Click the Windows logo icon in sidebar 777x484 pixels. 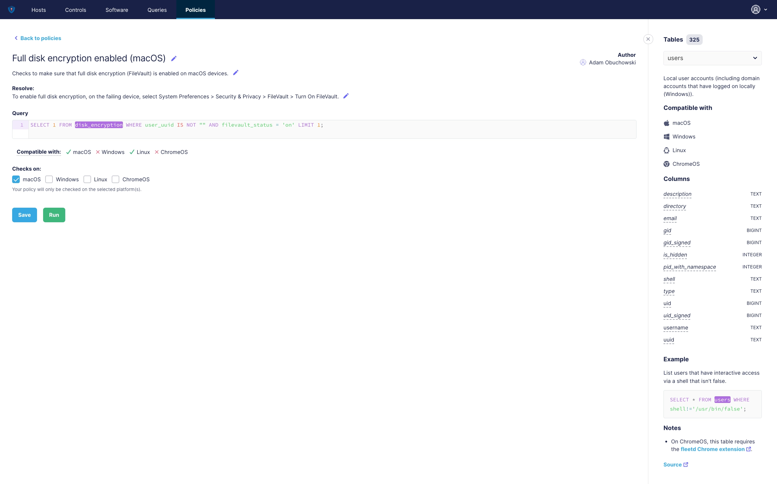pyautogui.click(x=667, y=137)
